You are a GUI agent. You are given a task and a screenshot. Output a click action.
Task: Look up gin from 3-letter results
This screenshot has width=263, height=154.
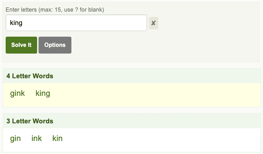(x=15, y=138)
